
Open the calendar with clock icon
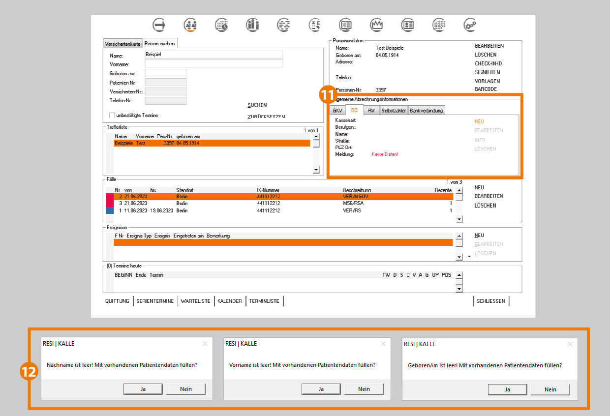coord(222,25)
